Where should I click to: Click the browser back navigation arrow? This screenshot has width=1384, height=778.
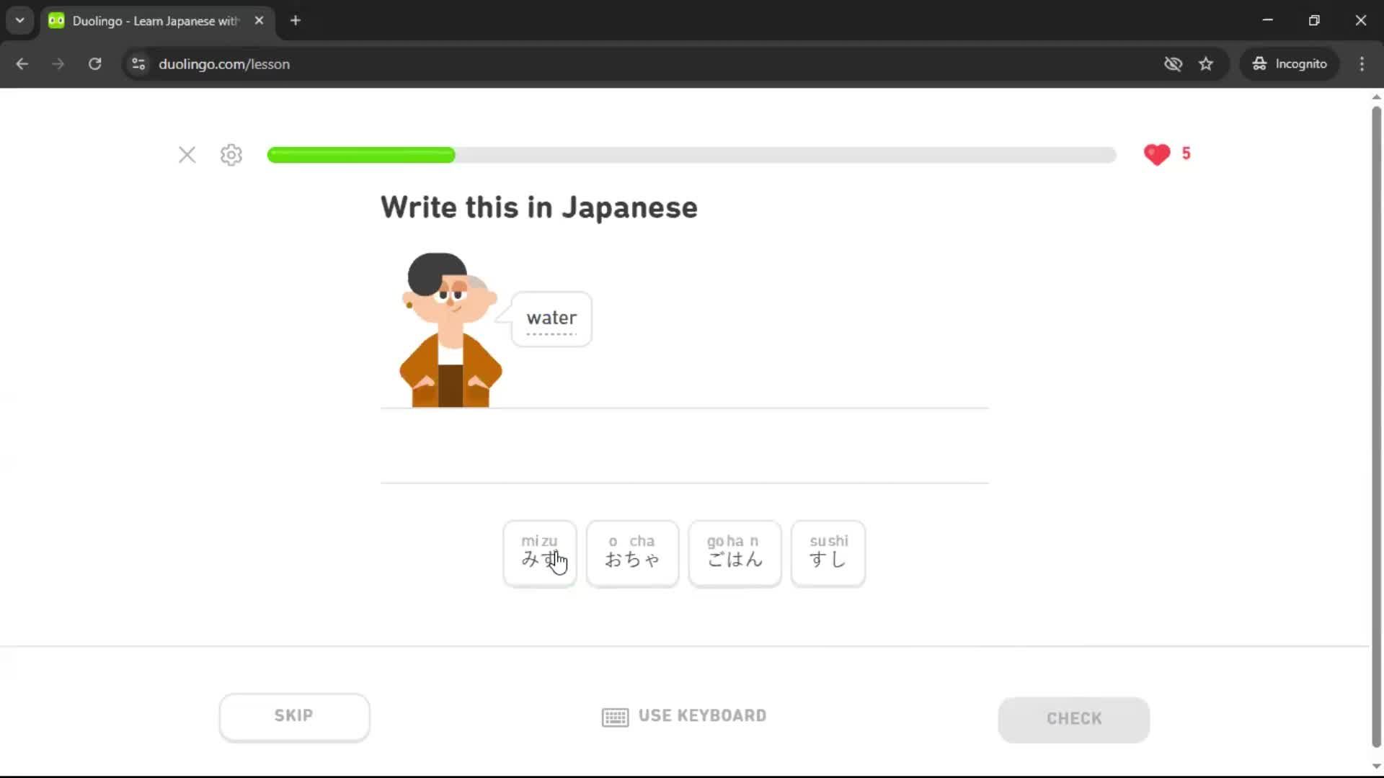[22, 63]
